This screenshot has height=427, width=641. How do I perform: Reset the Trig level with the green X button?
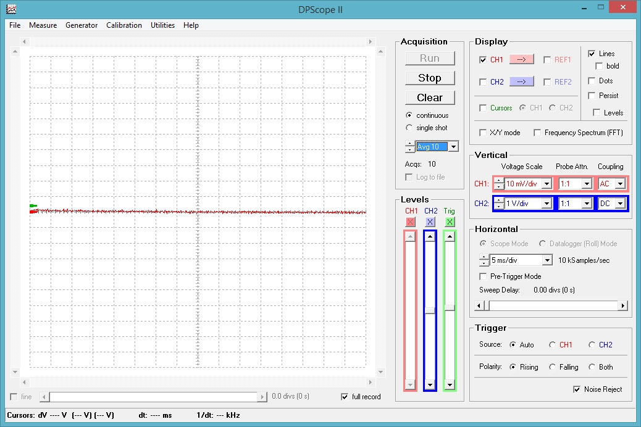click(x=450, y=222)
